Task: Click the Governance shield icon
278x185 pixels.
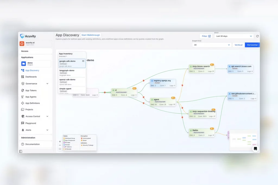Action: coord(23,83)
